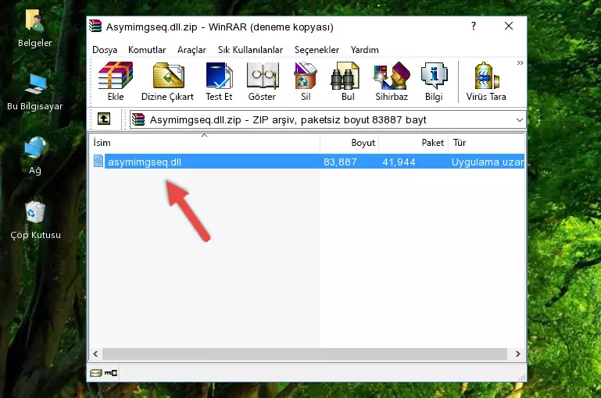Click horizontal scrollbar left arrow

pos(95,354)
